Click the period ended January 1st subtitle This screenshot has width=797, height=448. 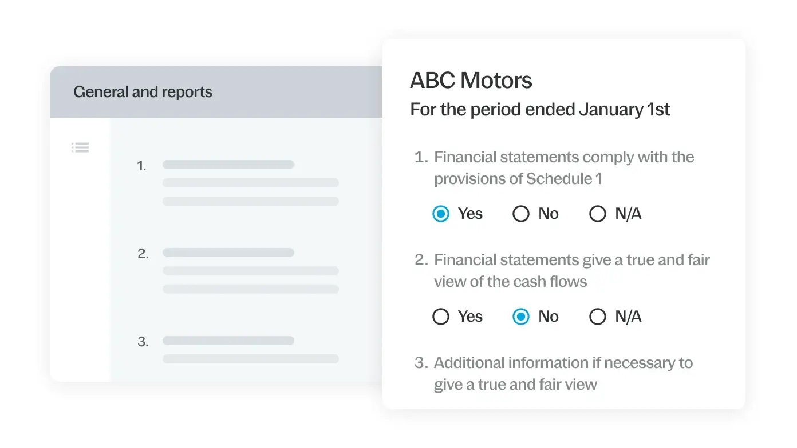coord(540,110)
